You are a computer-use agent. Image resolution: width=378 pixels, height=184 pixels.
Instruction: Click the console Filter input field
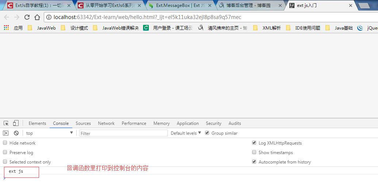123,133
